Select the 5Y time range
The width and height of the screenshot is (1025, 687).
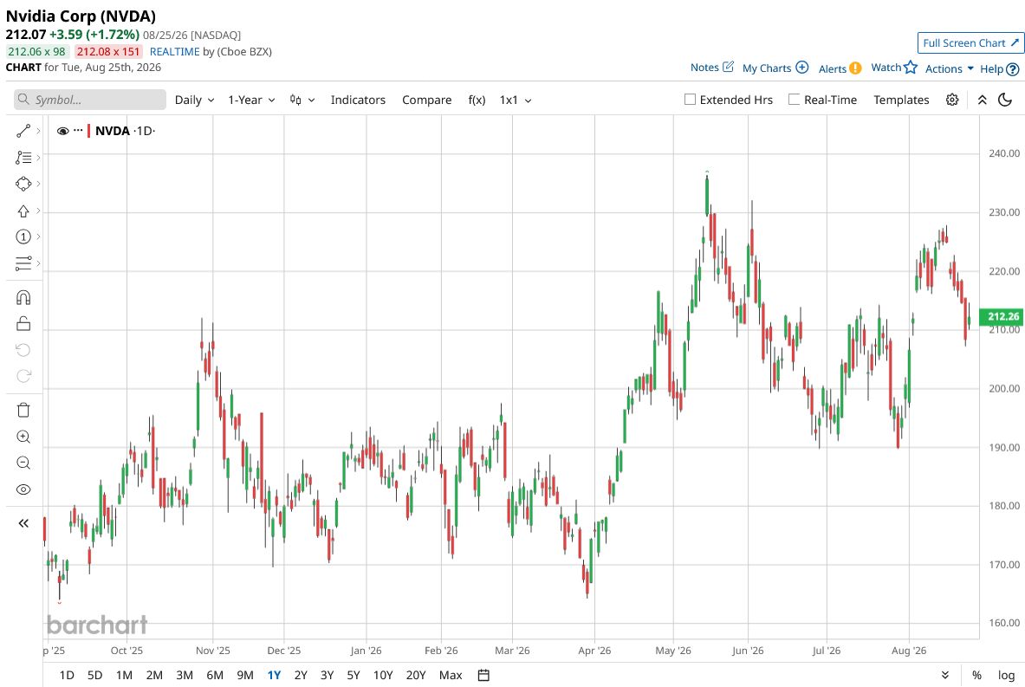click(353, 675)
